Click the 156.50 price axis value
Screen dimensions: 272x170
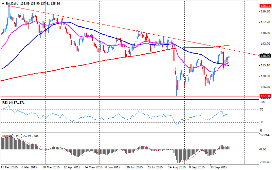[x=265, y=11]
